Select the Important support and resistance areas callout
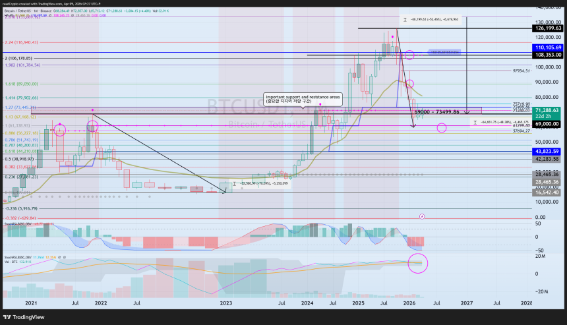Image resolution: width=567 pixels, height=325 pixels. pyautogui.click(x=303, y=99)
